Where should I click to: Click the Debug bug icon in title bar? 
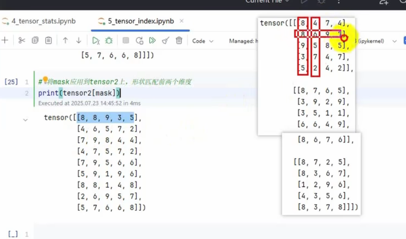tap(321, 2)
